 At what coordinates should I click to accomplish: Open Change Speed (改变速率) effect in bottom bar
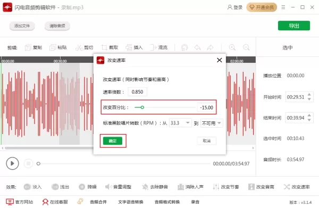coord(297,187)
